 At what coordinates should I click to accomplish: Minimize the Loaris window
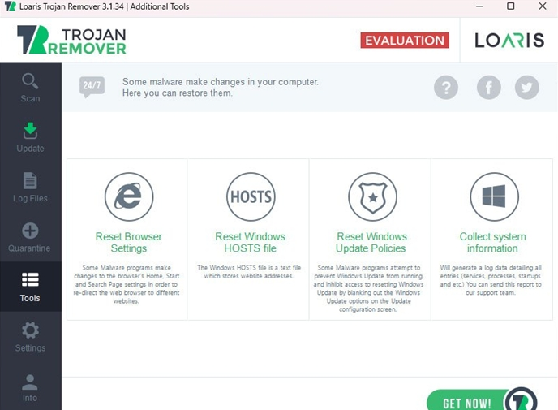click(479, 6)
